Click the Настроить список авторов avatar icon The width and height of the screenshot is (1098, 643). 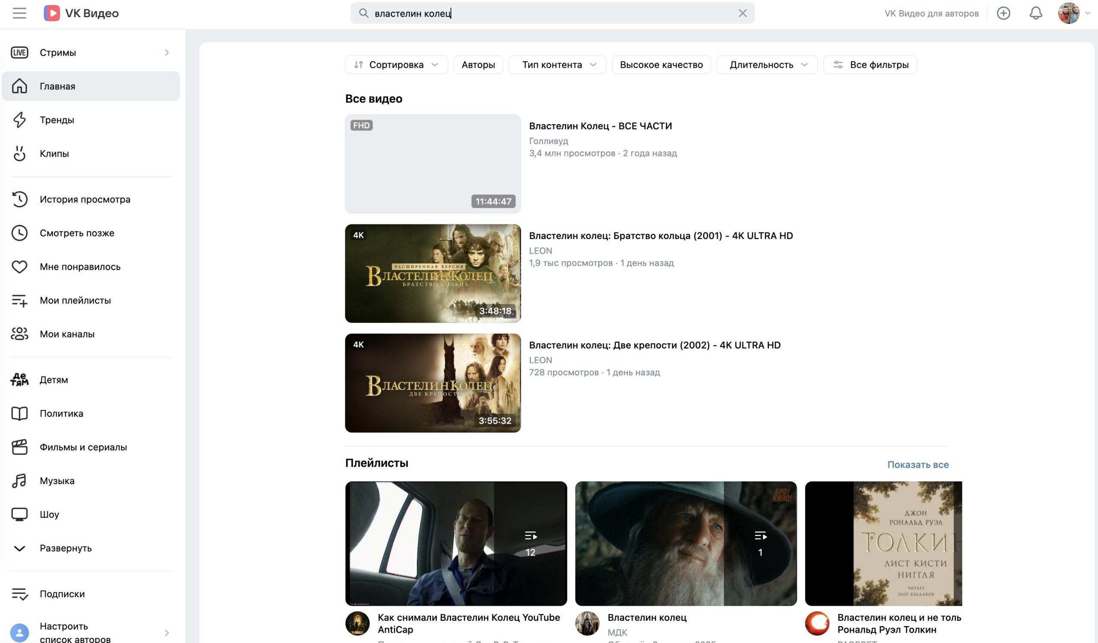(19, 633)
